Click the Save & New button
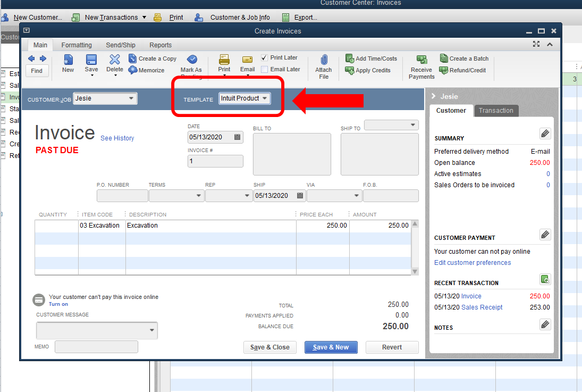Image resolution: width=582 pixels, height=392 pixels. [x=331, y=347]
